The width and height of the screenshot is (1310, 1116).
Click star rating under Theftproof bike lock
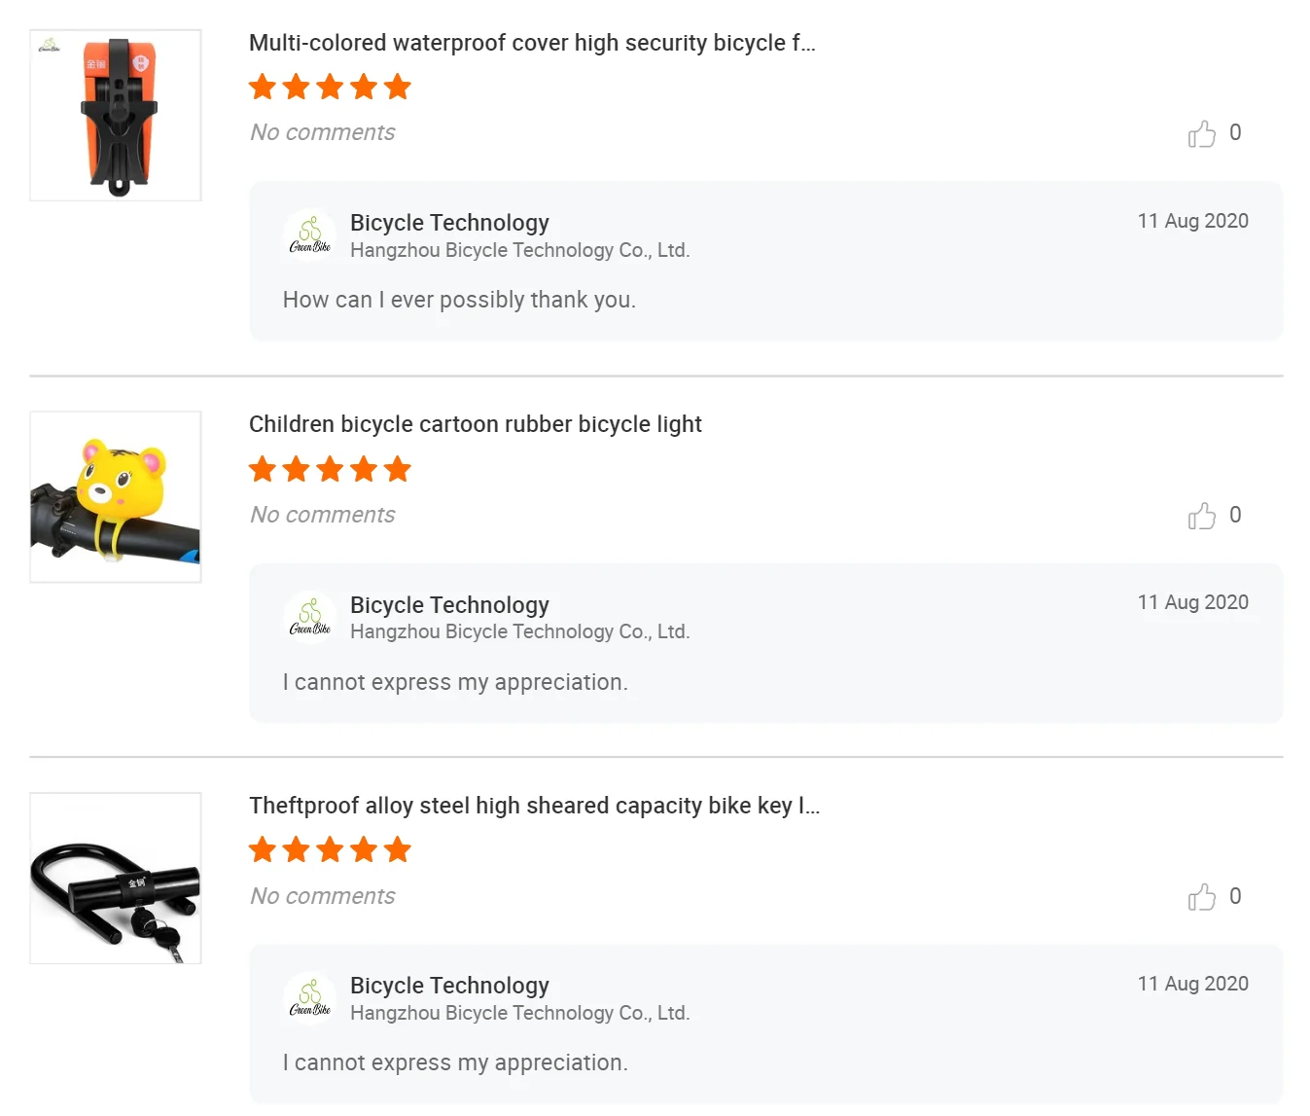(330, 850)
